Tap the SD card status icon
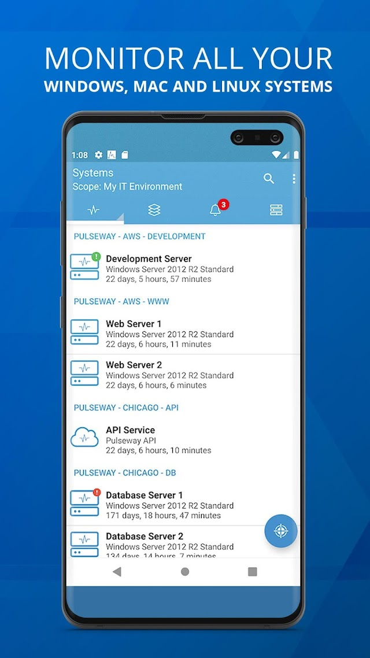Screen dimensions: 370x658 (124, 155)
